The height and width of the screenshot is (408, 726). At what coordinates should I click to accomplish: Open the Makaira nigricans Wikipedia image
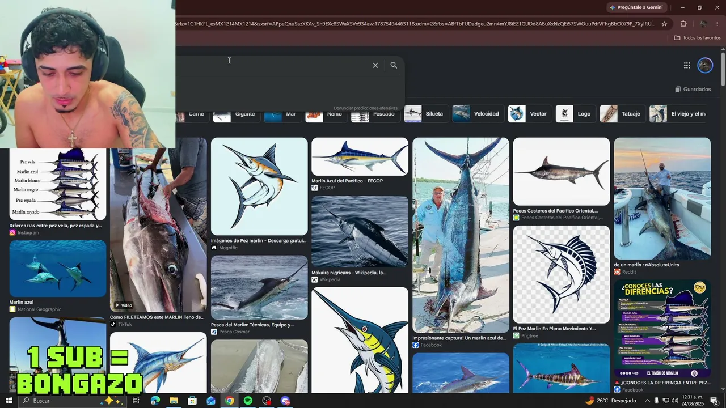[360, 232]
